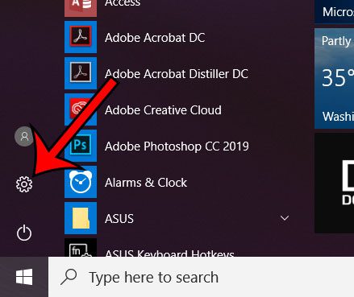Click the Adobe Acrobat DC app icon
The image size is (354, 297).
click(81, 37)
